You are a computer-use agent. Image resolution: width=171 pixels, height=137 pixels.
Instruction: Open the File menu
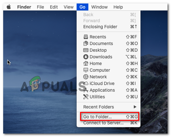pos(40,7)
